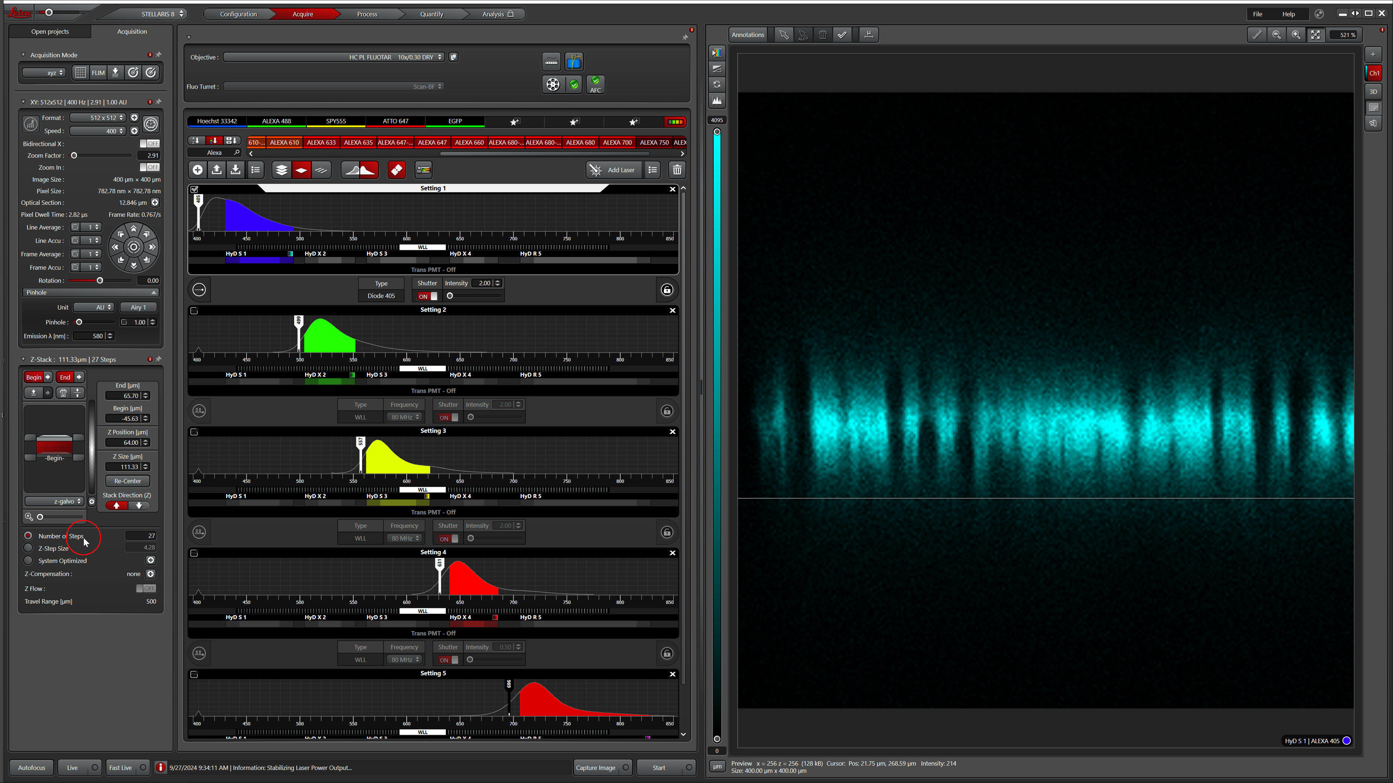The width and height of the screenshot is (1393, 783).
Task: Open the annotations trash icon
Action: [822, 34]
